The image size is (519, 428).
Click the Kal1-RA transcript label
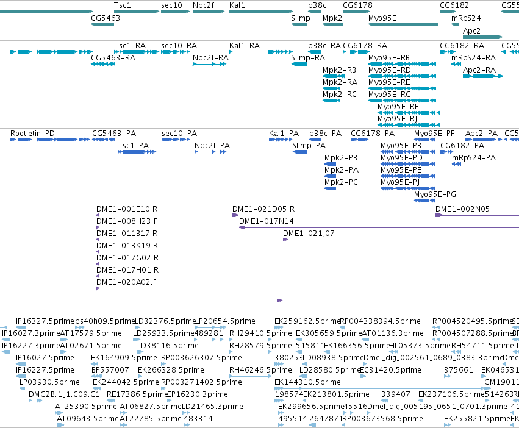tap(245, 46)
